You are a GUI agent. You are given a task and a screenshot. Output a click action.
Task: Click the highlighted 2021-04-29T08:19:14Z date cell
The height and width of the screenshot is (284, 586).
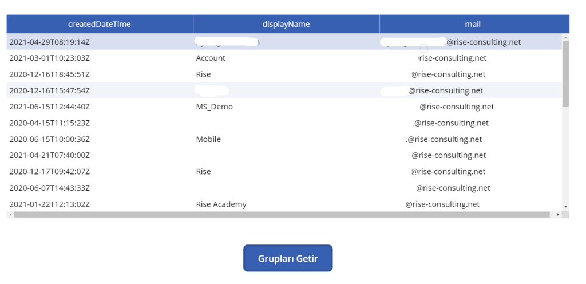[x=50, y=42]
